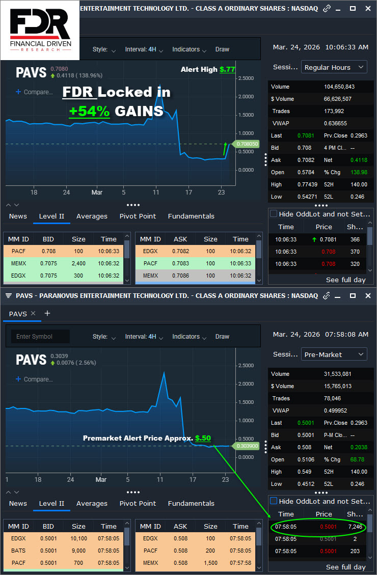Open the Pre-Market session dropdown

pyautogui.click(x=334, y=354)
